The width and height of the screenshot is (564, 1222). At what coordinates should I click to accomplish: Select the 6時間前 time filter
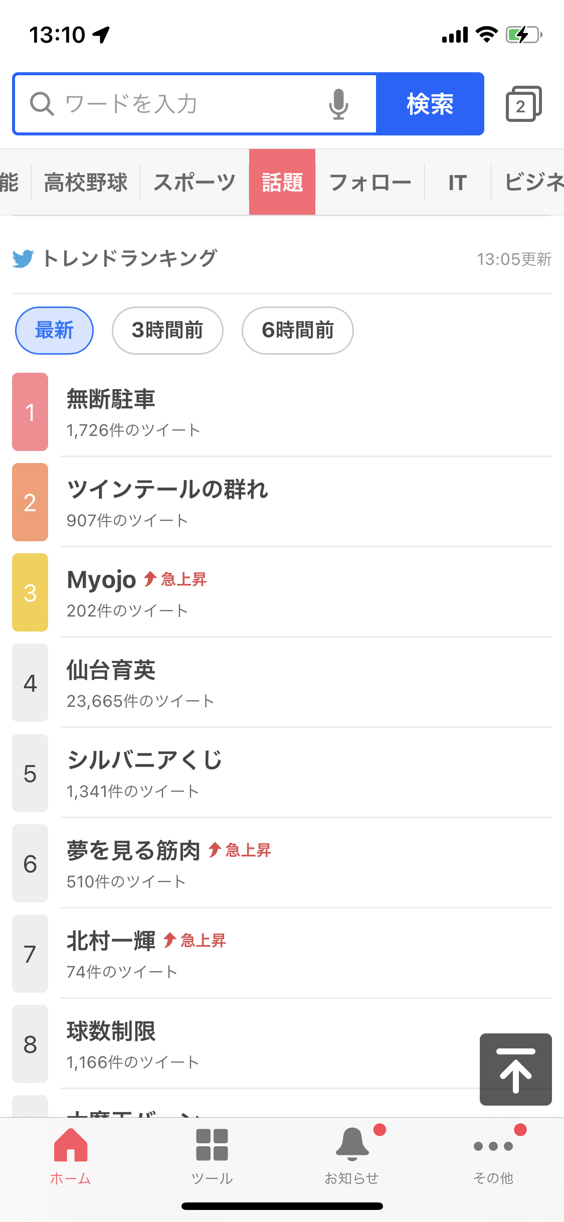tap(298, 331)
